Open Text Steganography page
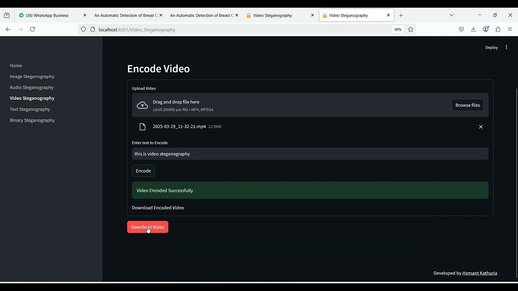 pos(30,109)
